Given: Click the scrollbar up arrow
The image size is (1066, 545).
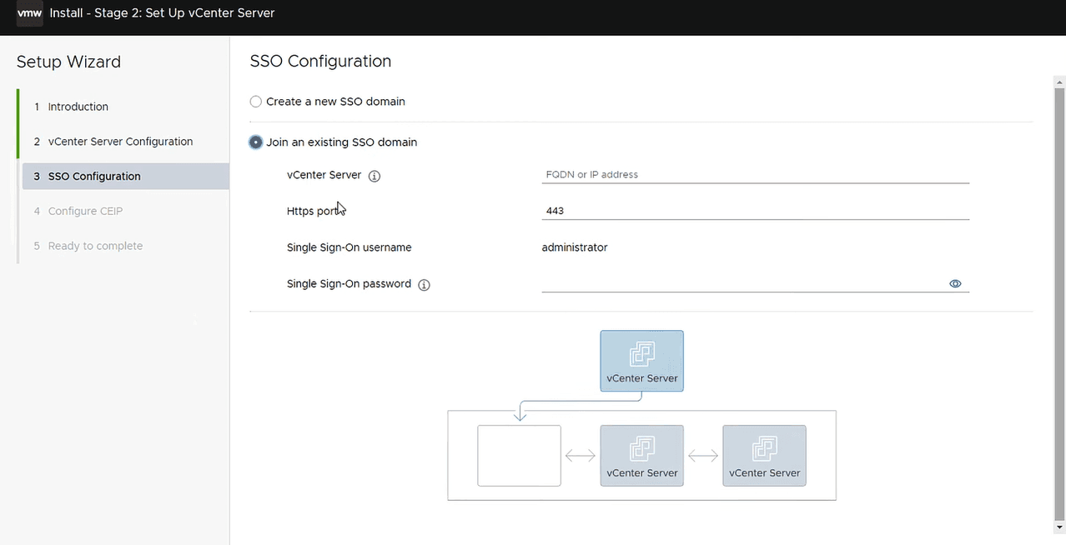Looking at the screenshot, I should coord(1059,82).
